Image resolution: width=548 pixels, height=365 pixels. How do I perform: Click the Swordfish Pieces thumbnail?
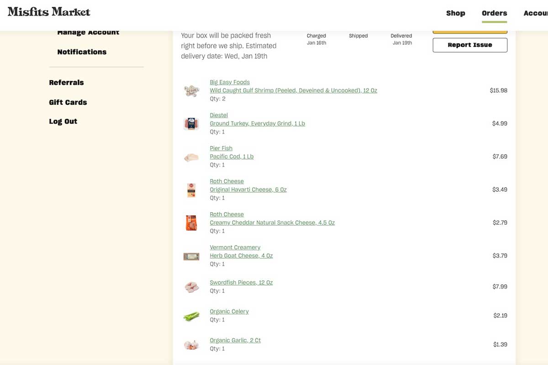pos(191,286)
